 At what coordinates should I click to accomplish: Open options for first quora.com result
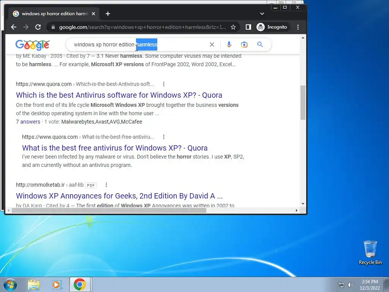[x=163, y=84]
